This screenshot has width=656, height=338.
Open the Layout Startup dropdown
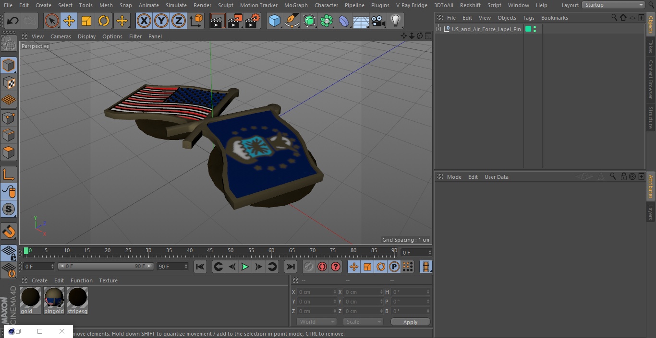[x=613, y=5]
